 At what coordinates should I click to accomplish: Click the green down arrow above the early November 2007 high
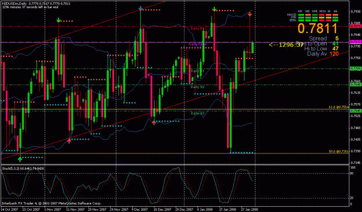pos(58,20)
